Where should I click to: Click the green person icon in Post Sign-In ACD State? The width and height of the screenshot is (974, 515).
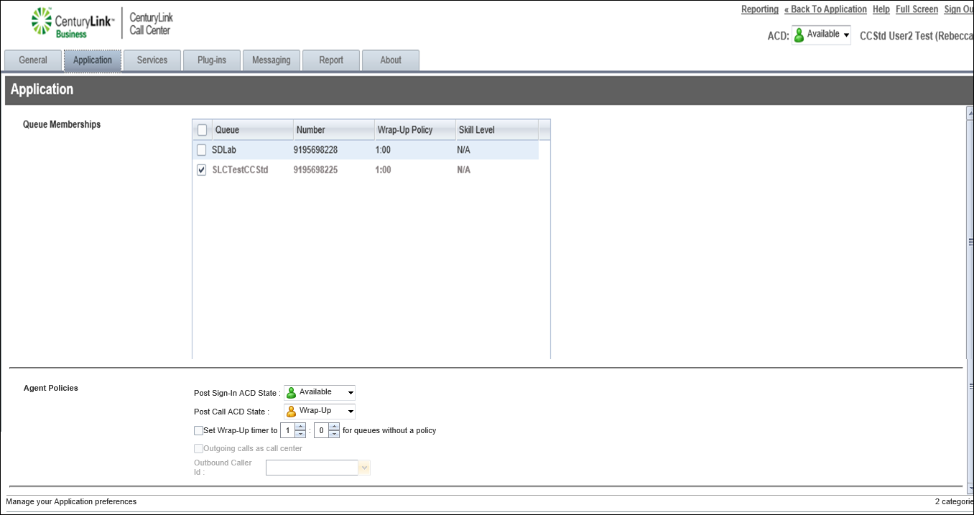tap(291, 393)
